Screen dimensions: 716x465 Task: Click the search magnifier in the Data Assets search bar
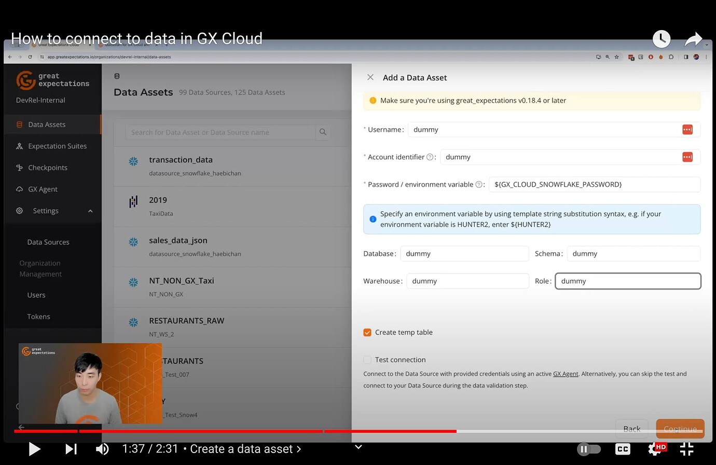point(323,132)
